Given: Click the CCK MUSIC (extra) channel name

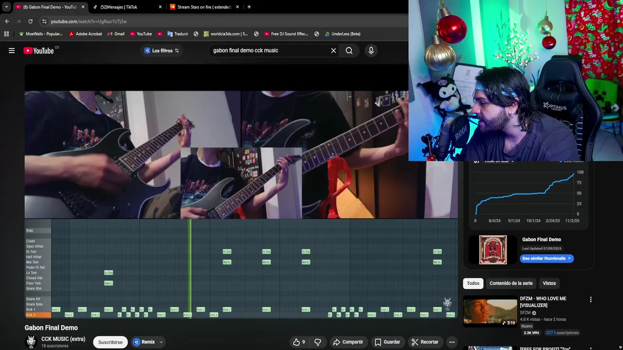Looking at the screenshot, I should (63, 339).
